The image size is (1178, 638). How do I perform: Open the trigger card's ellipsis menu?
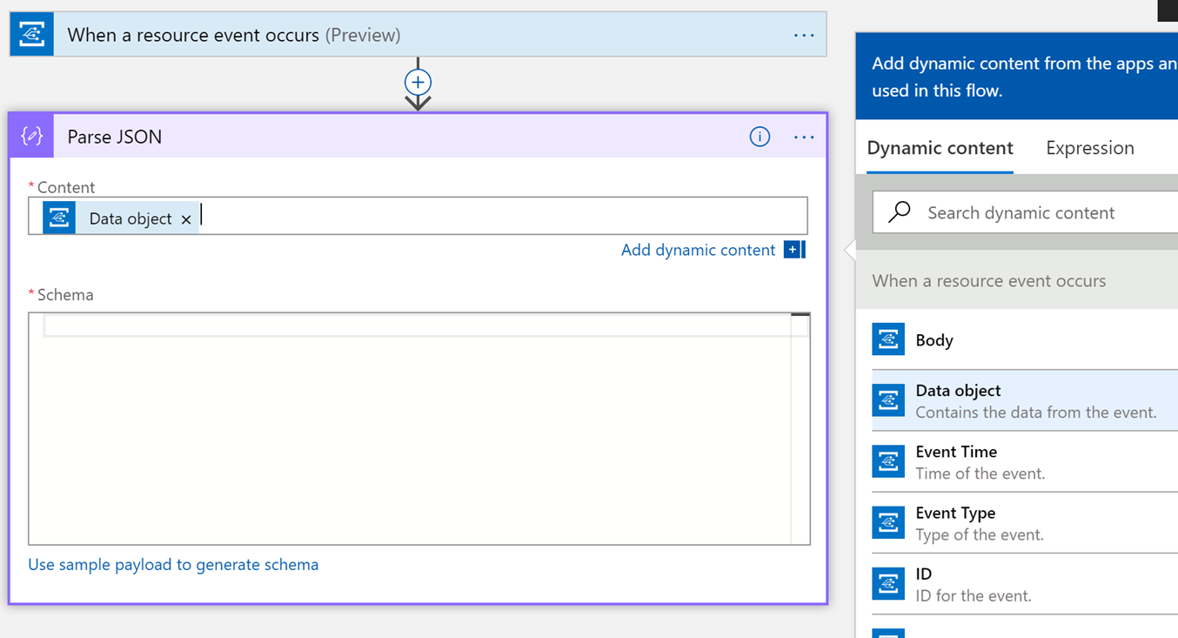pos(804,34)
